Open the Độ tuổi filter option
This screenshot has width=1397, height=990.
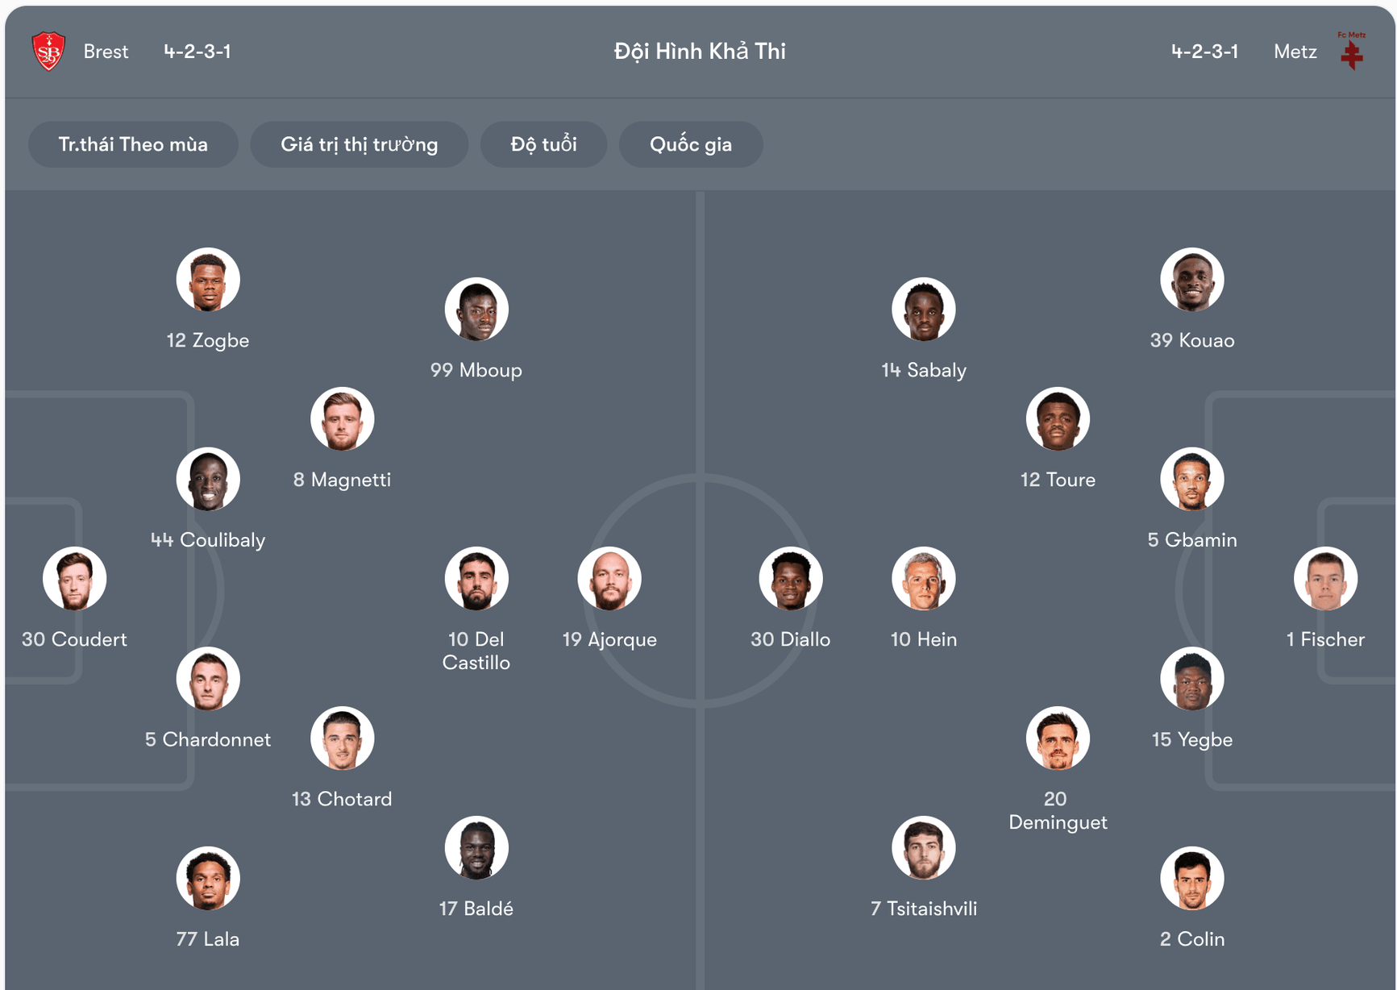tap(543, 144)
